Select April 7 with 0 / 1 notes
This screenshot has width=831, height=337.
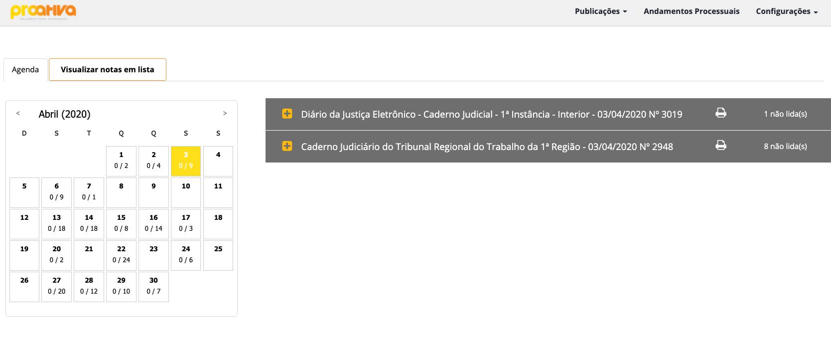tap(89, 192)
